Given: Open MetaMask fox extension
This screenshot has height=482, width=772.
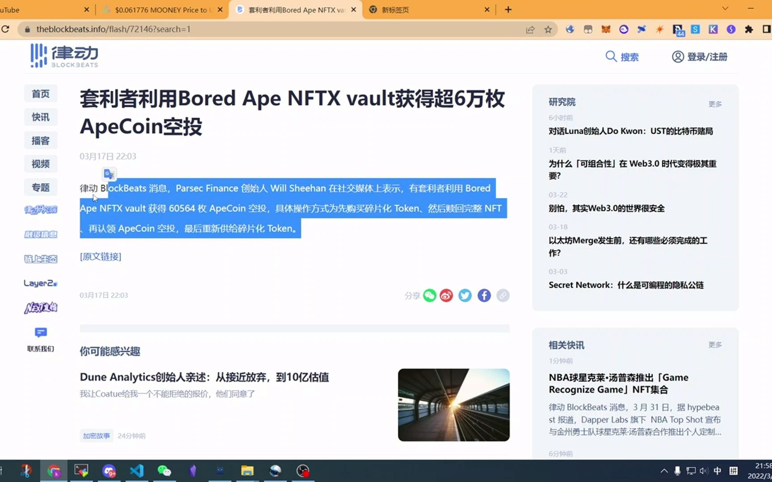Looking at the screenshot, I should (x=606, y=29).
